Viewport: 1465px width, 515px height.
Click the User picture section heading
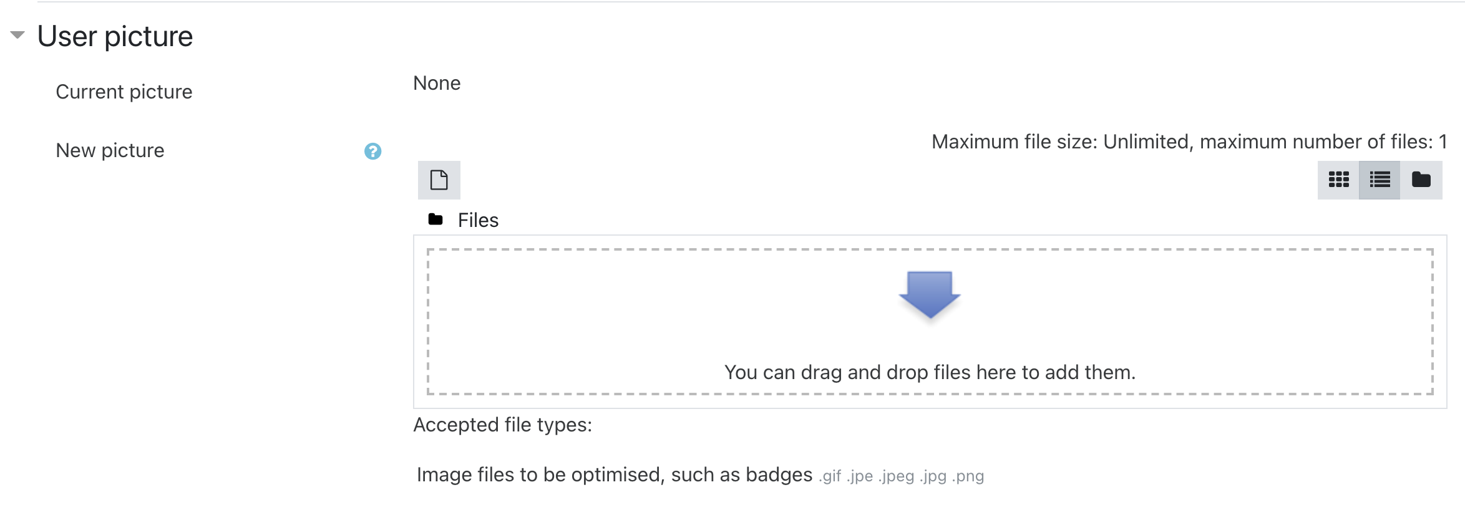pyautogui.click(x=115, y=36)
